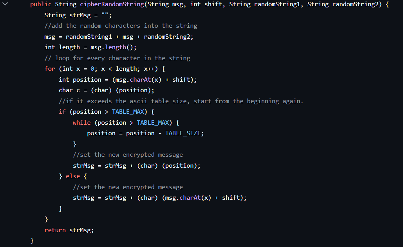The image size is (403, 247).
Task: Click the else keyword
Action: pos(73,176)
